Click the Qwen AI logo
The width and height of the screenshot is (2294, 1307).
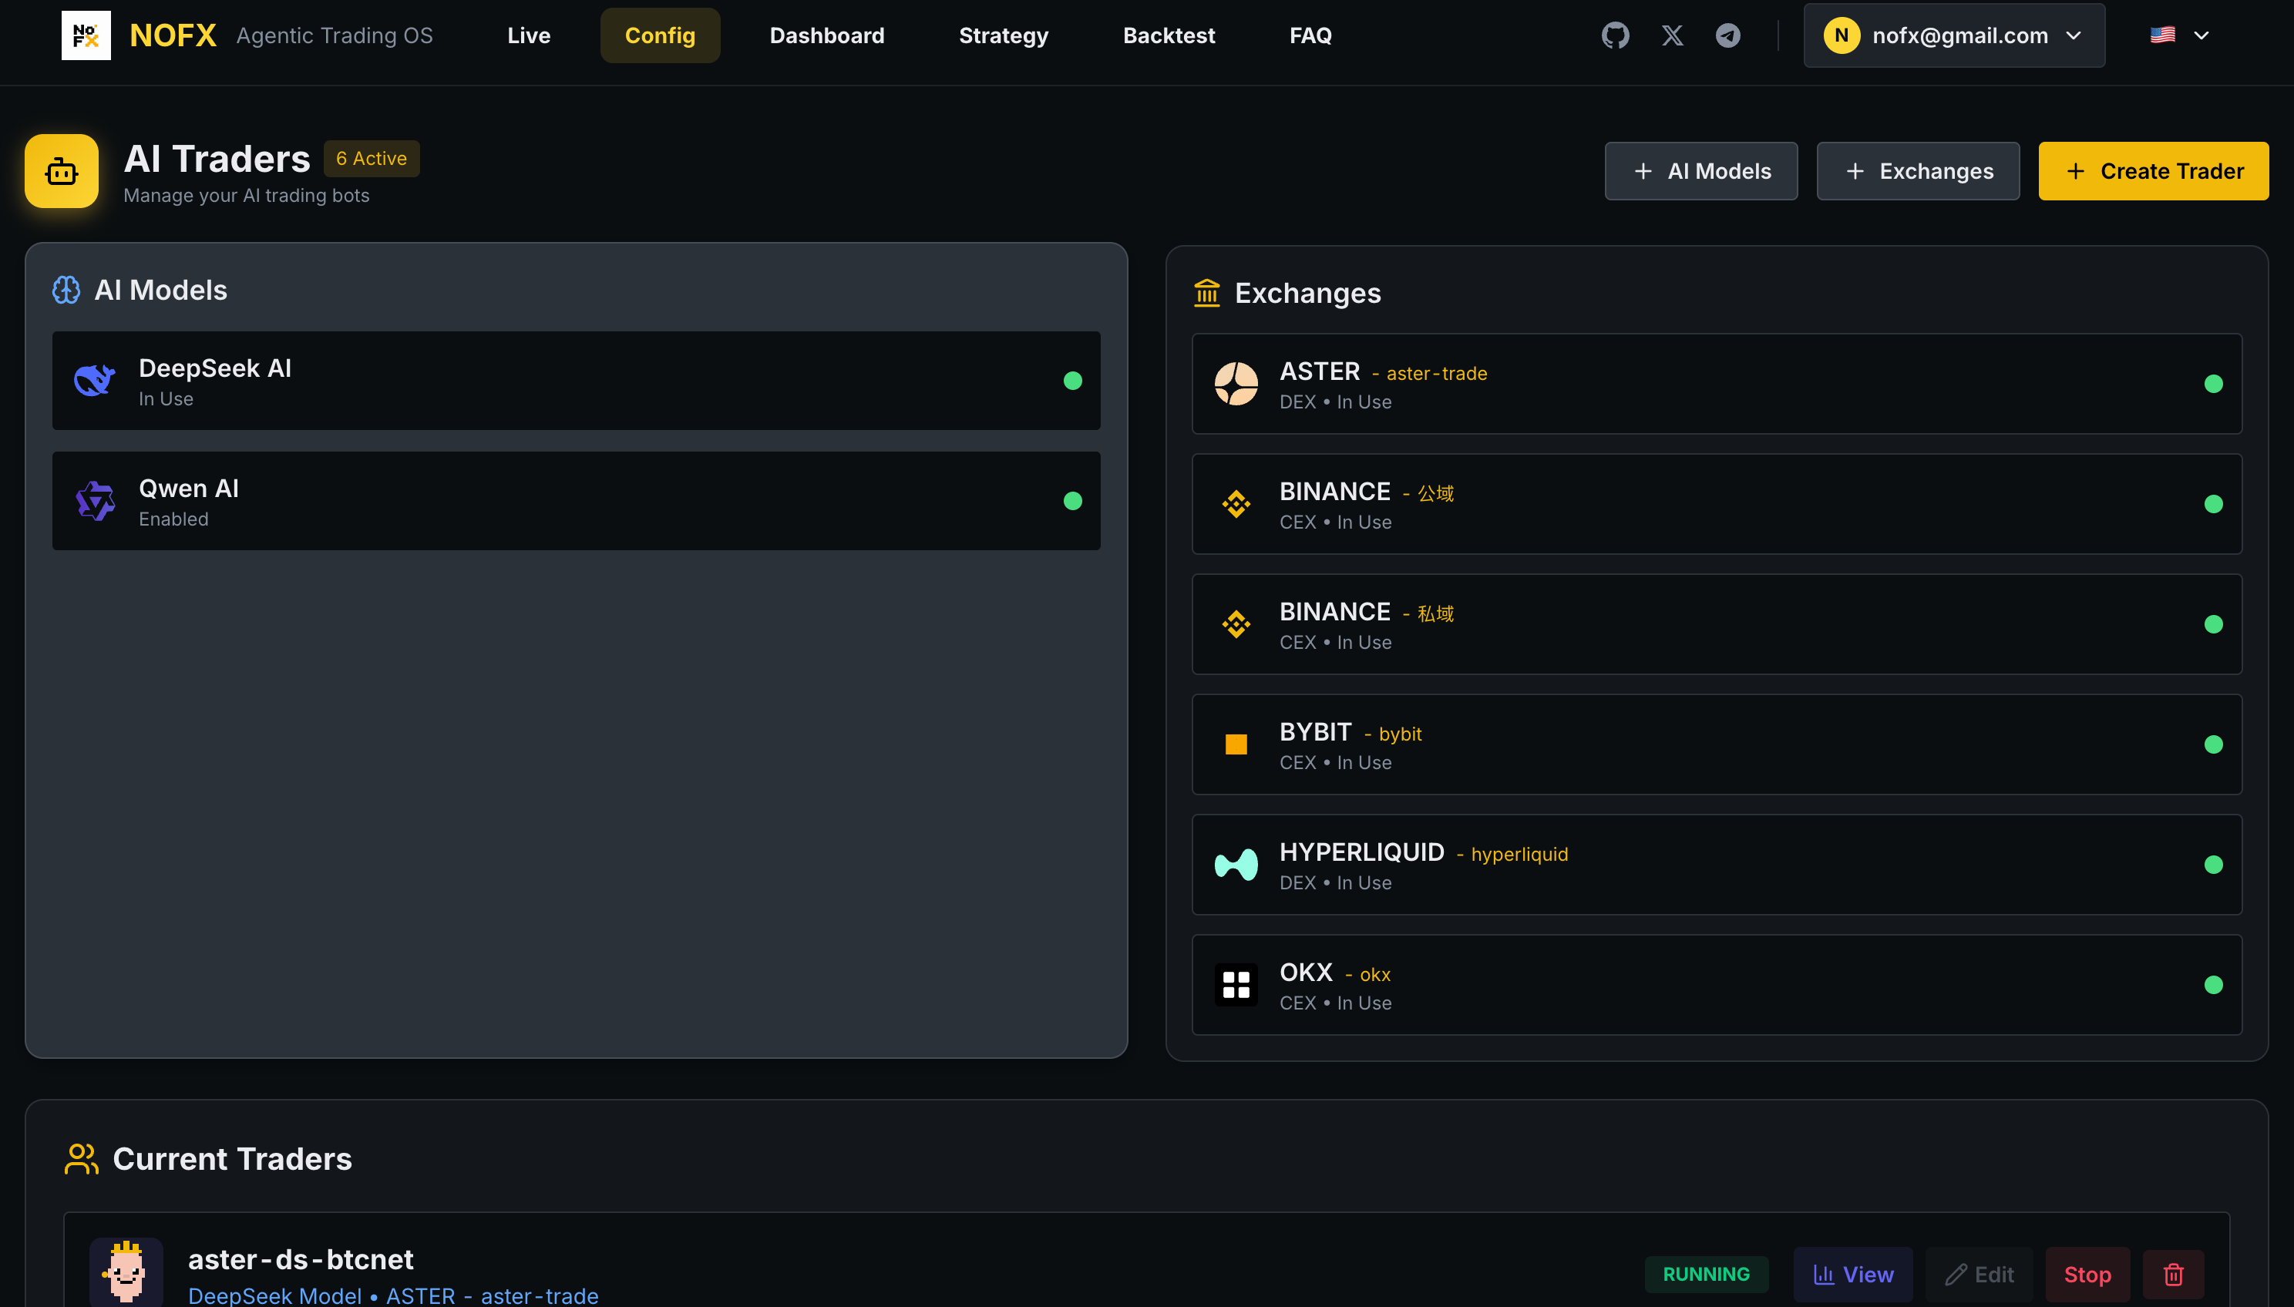95,501
